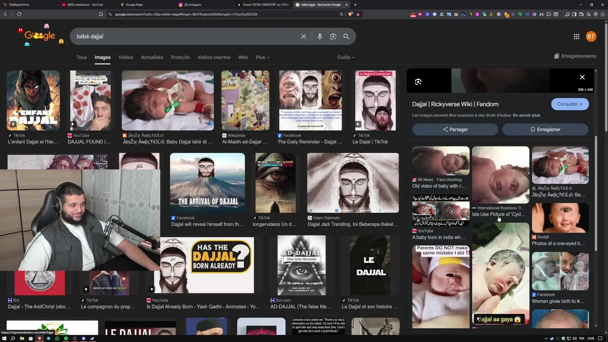Clear the search box with the X icon

[x=304, y=37]
